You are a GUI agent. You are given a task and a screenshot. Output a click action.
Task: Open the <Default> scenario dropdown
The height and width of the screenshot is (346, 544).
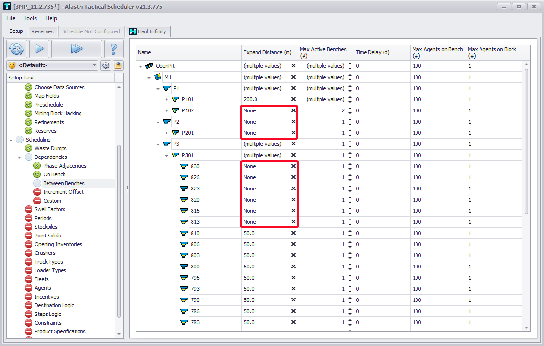point(95,65)
